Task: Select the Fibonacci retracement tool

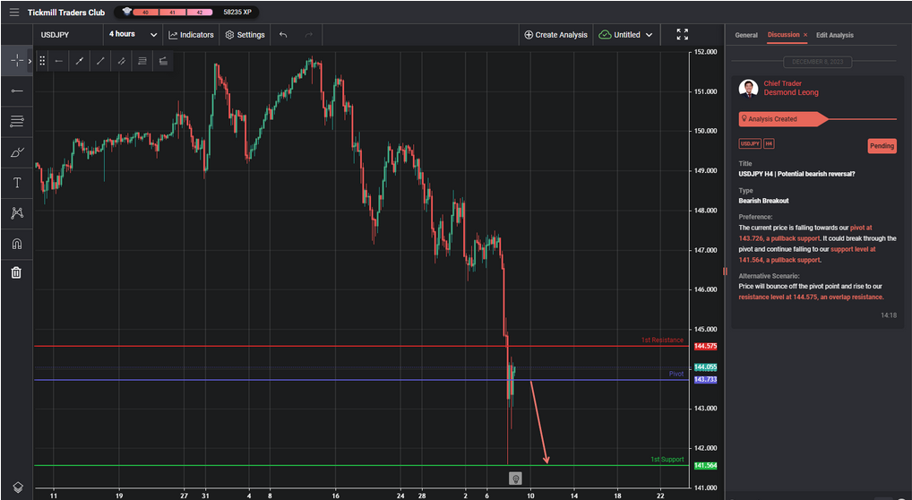Action: point(17,122)
